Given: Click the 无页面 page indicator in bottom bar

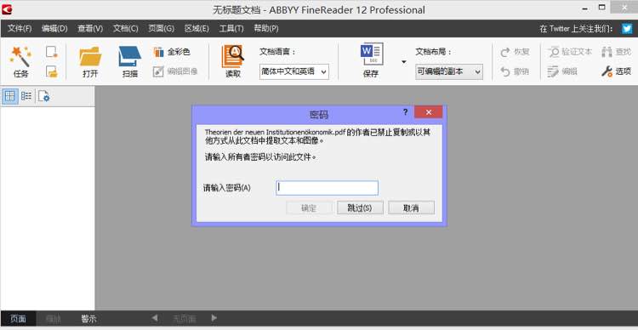Looking at the screenshot, I should [185, 319].
